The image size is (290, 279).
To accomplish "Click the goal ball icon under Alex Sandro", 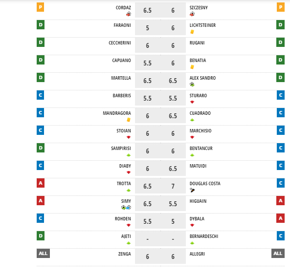I will click(192, 85).
